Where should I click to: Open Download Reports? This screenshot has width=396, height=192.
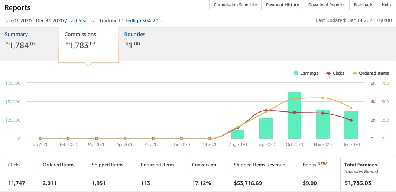pos(326,5)
